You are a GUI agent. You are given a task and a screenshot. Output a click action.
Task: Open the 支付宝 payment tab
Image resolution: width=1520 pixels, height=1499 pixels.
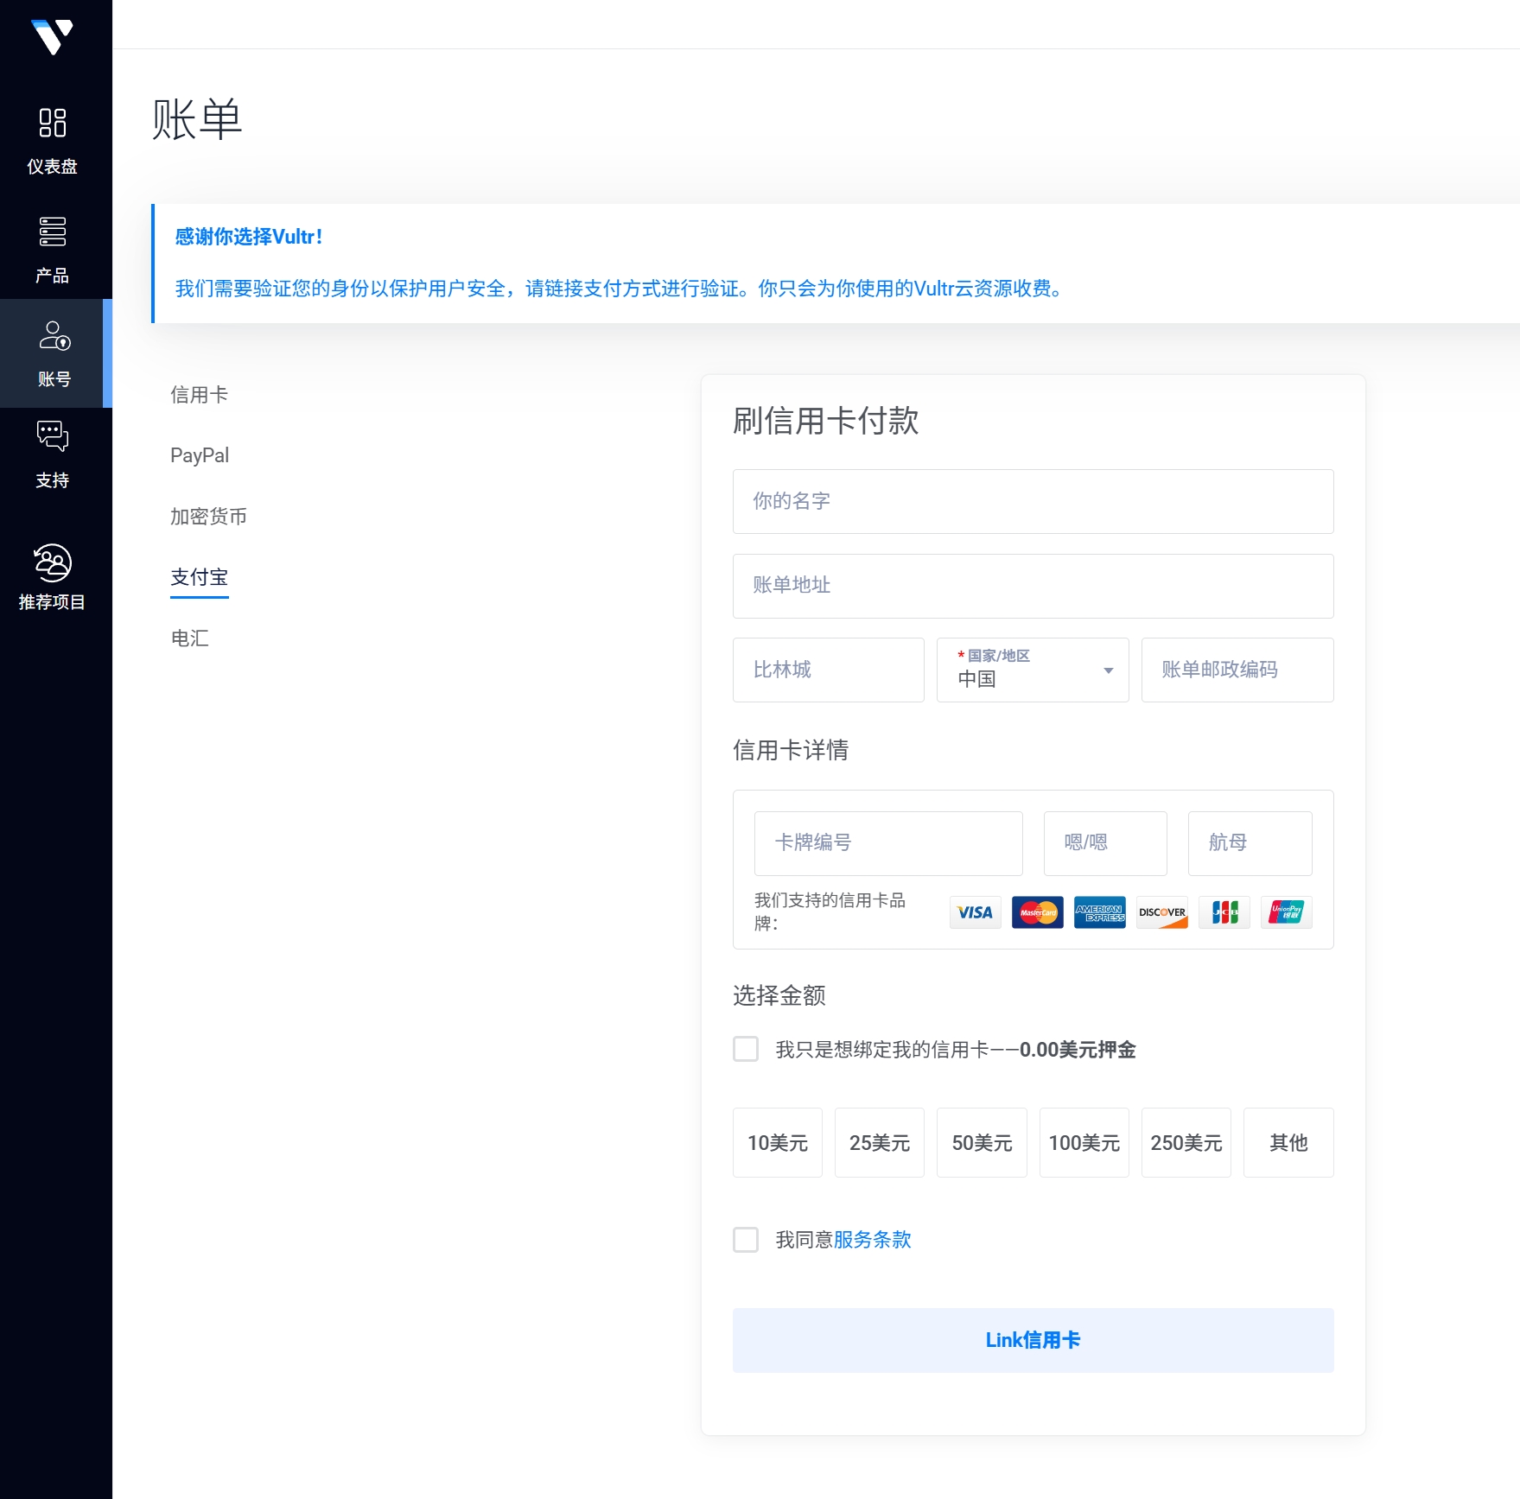(x=200, y=577)
